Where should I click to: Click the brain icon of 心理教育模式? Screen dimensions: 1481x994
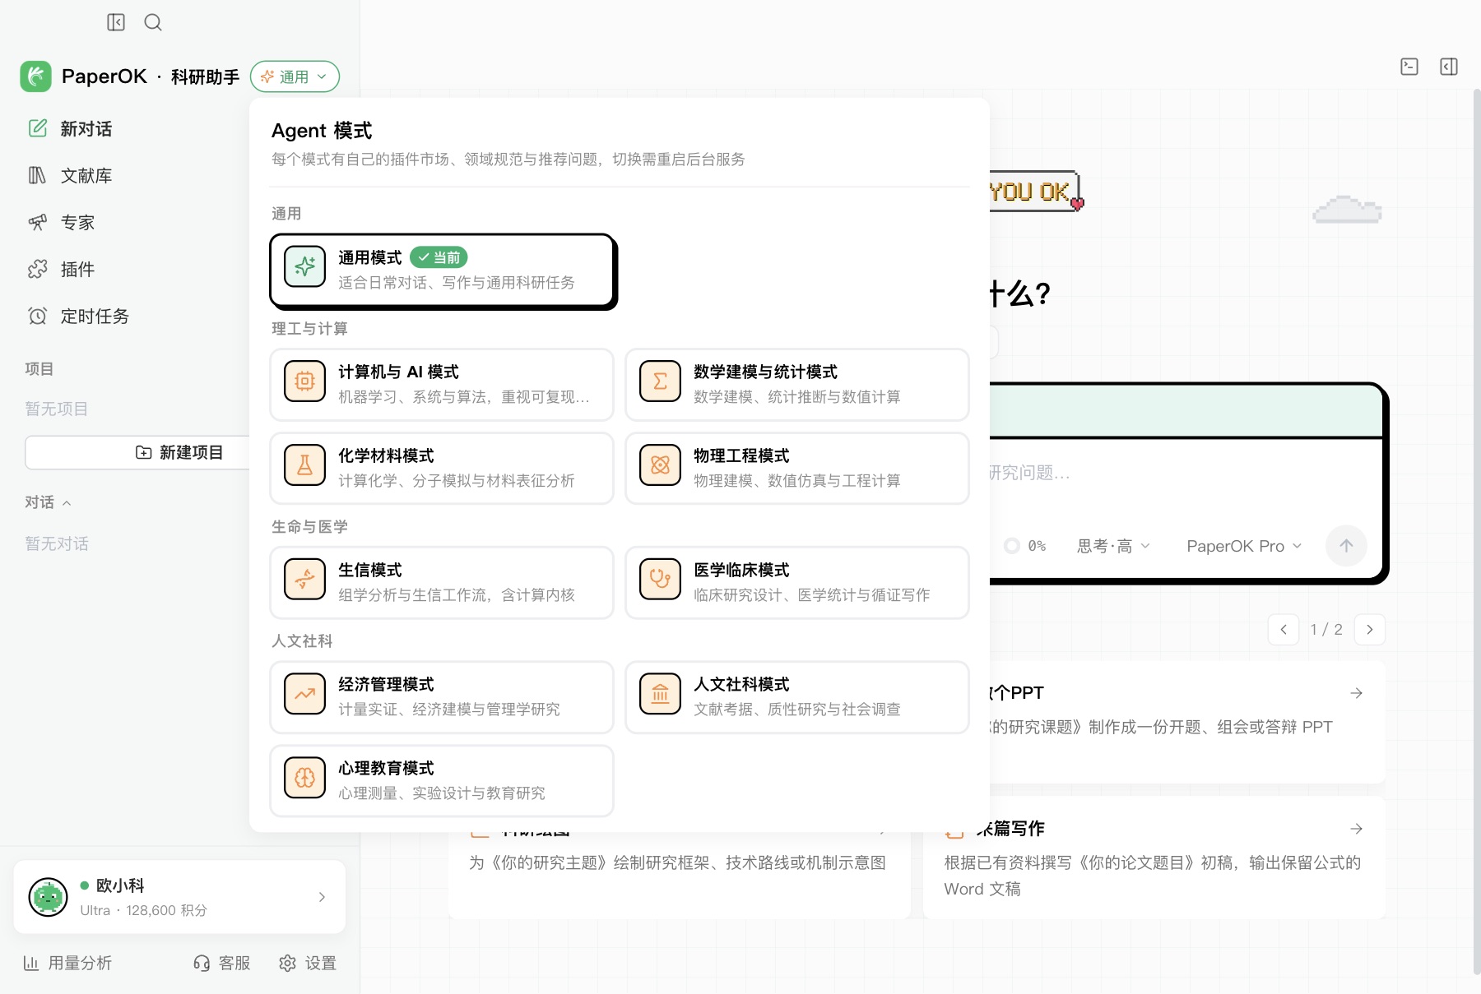point(305,778)
